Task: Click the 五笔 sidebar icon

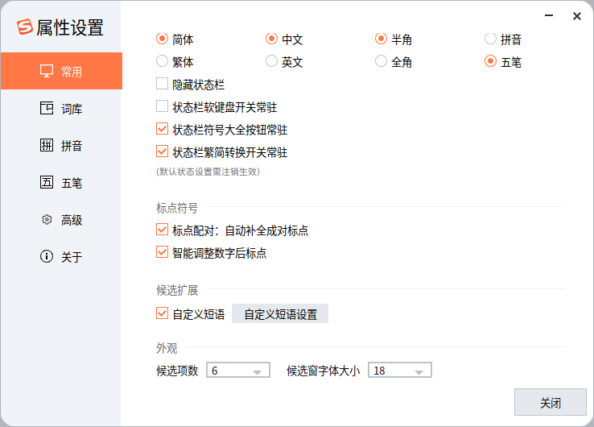Action: (x=47, y=182)
